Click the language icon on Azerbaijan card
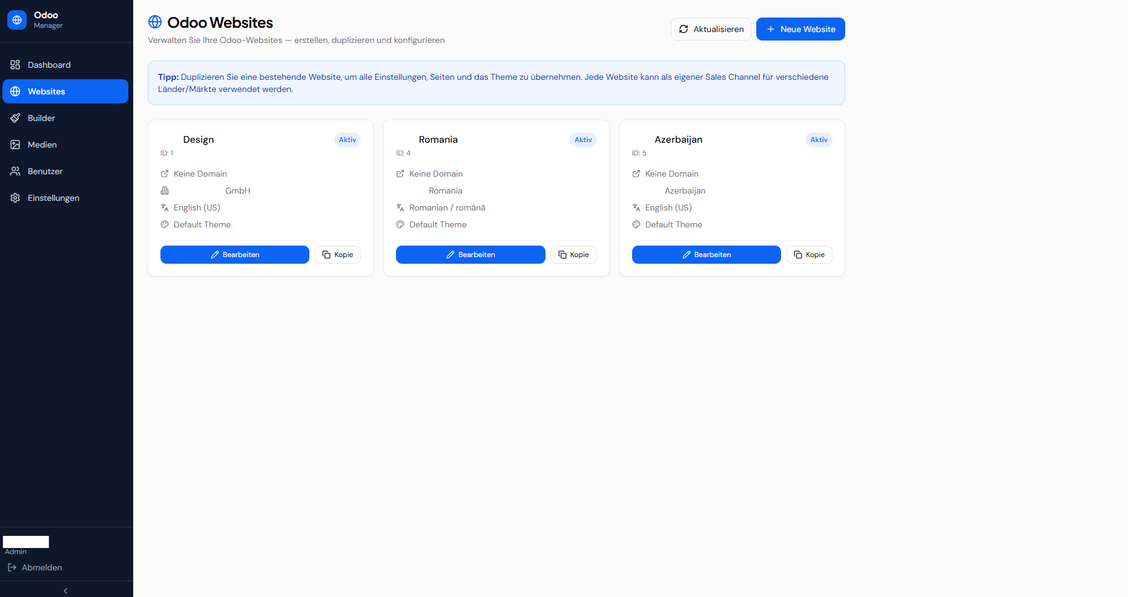Screen dimensions: 1128x597 [x=636, y=207]
